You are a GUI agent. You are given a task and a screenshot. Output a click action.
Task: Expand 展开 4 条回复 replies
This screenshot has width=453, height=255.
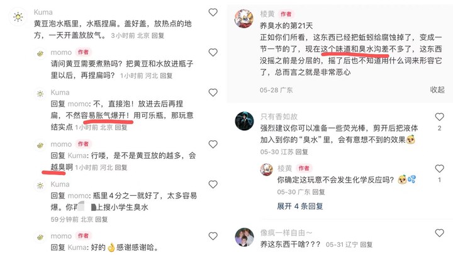(x=300, y=206)
